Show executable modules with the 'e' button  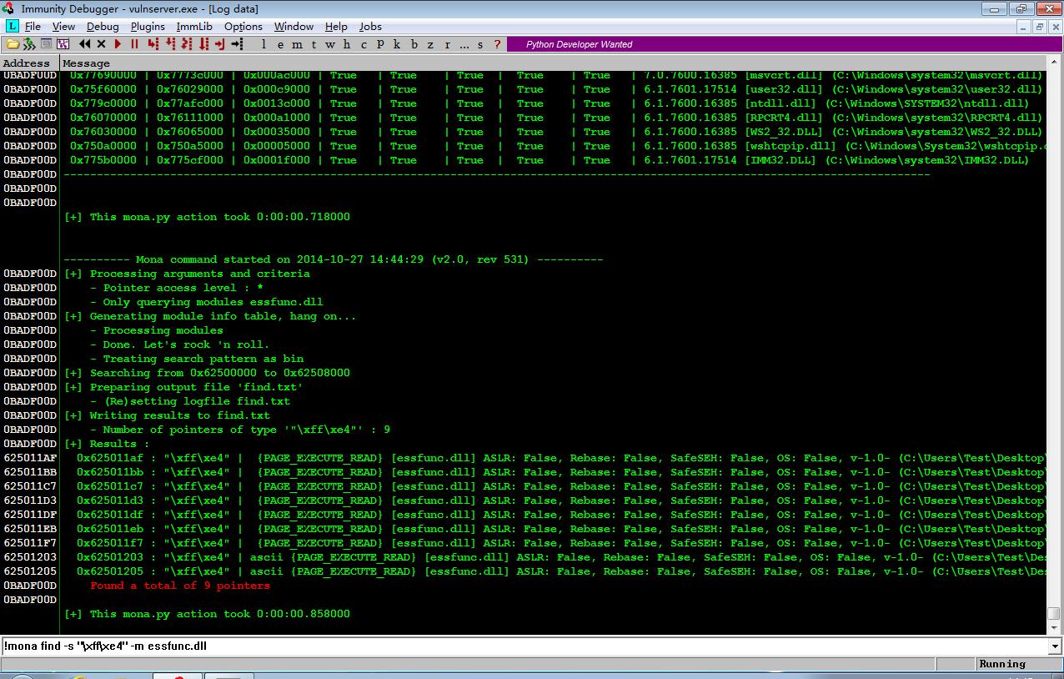tap(279, 44)
